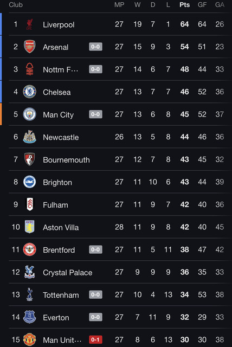
Task: Click the Newcastle club crest
Action: (29, 137)
